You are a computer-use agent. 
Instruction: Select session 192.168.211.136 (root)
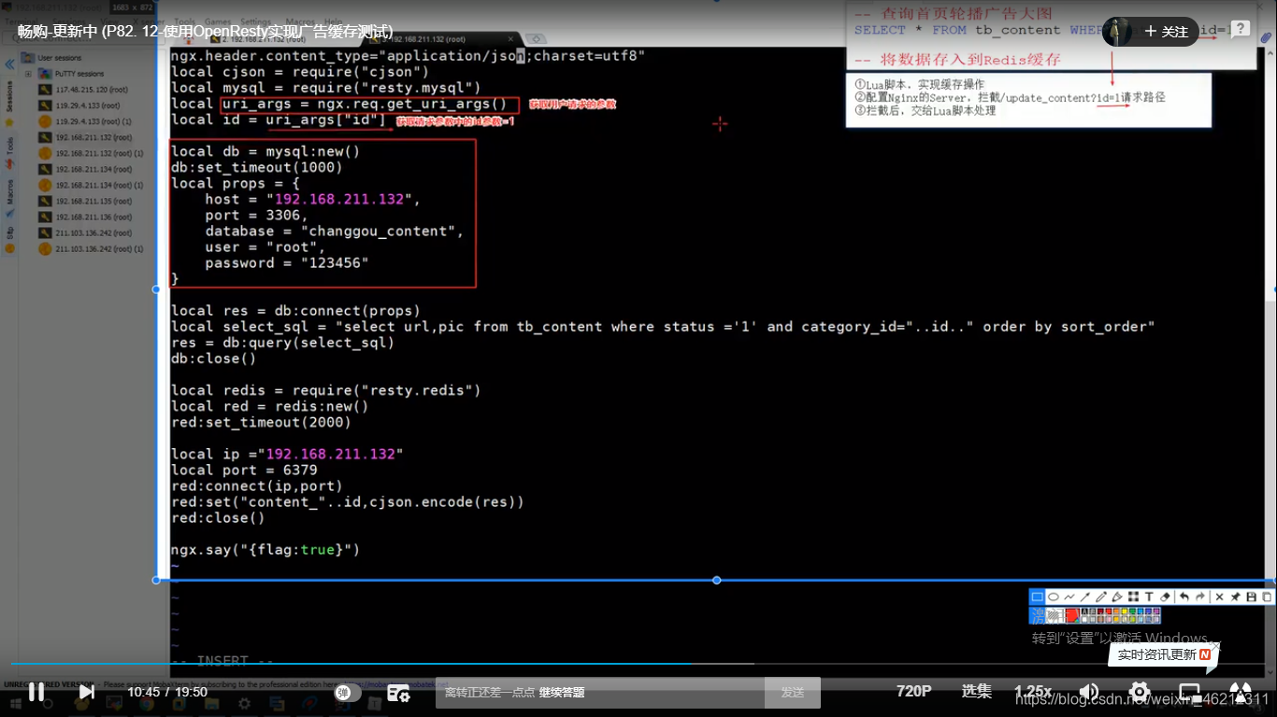tap(92, 217)
